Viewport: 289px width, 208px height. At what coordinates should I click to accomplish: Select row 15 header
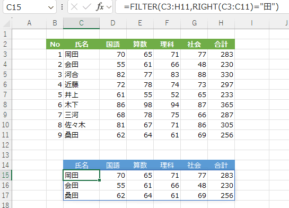(x=6, y=175)
